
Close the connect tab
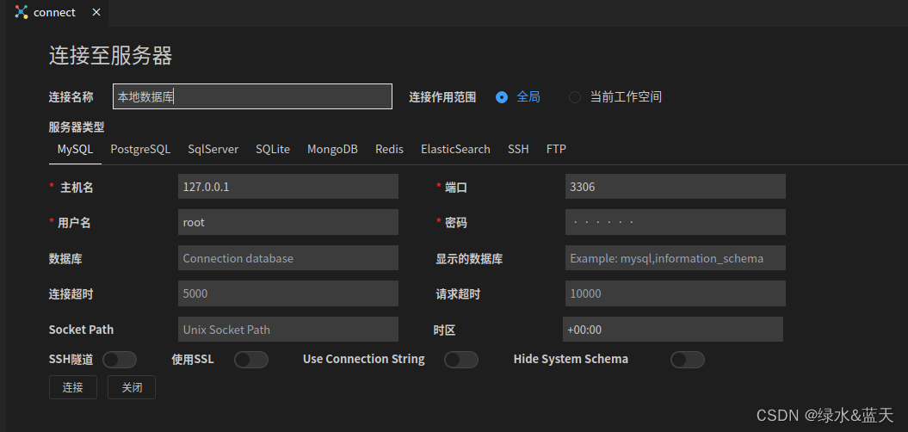click(x=96, y=12)
